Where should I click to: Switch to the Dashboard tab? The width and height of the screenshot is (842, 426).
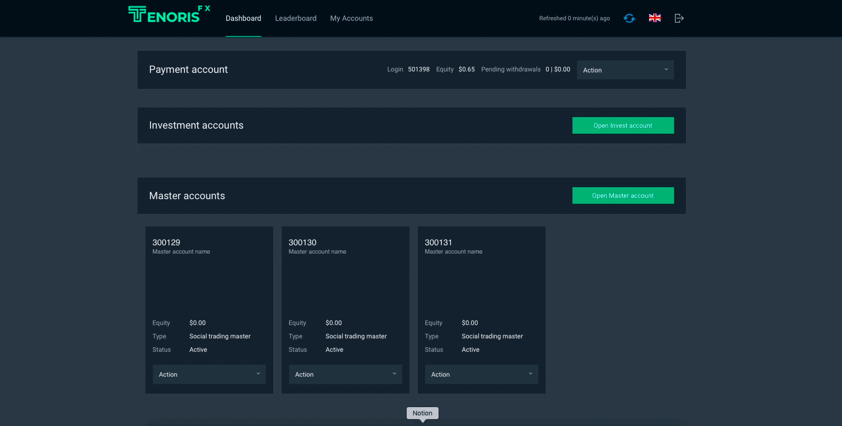pyautogui.click(x=243, y=18)
